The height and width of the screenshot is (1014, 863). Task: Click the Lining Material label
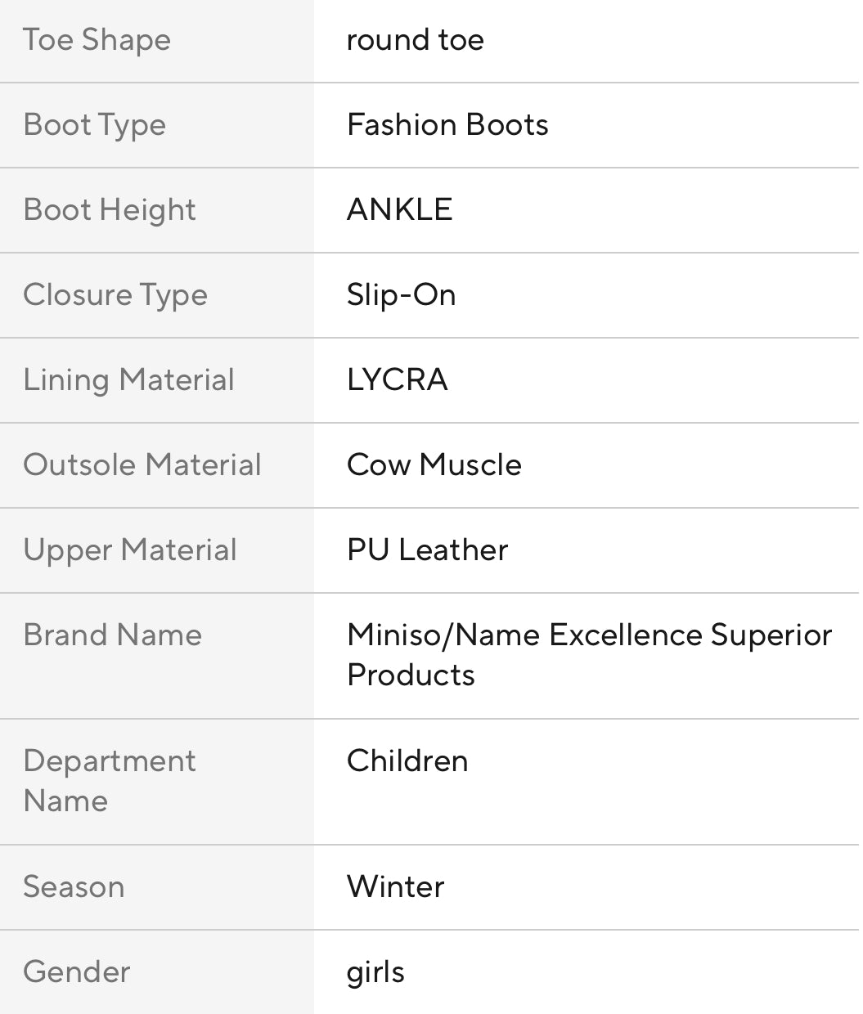(x=128, y=380)
